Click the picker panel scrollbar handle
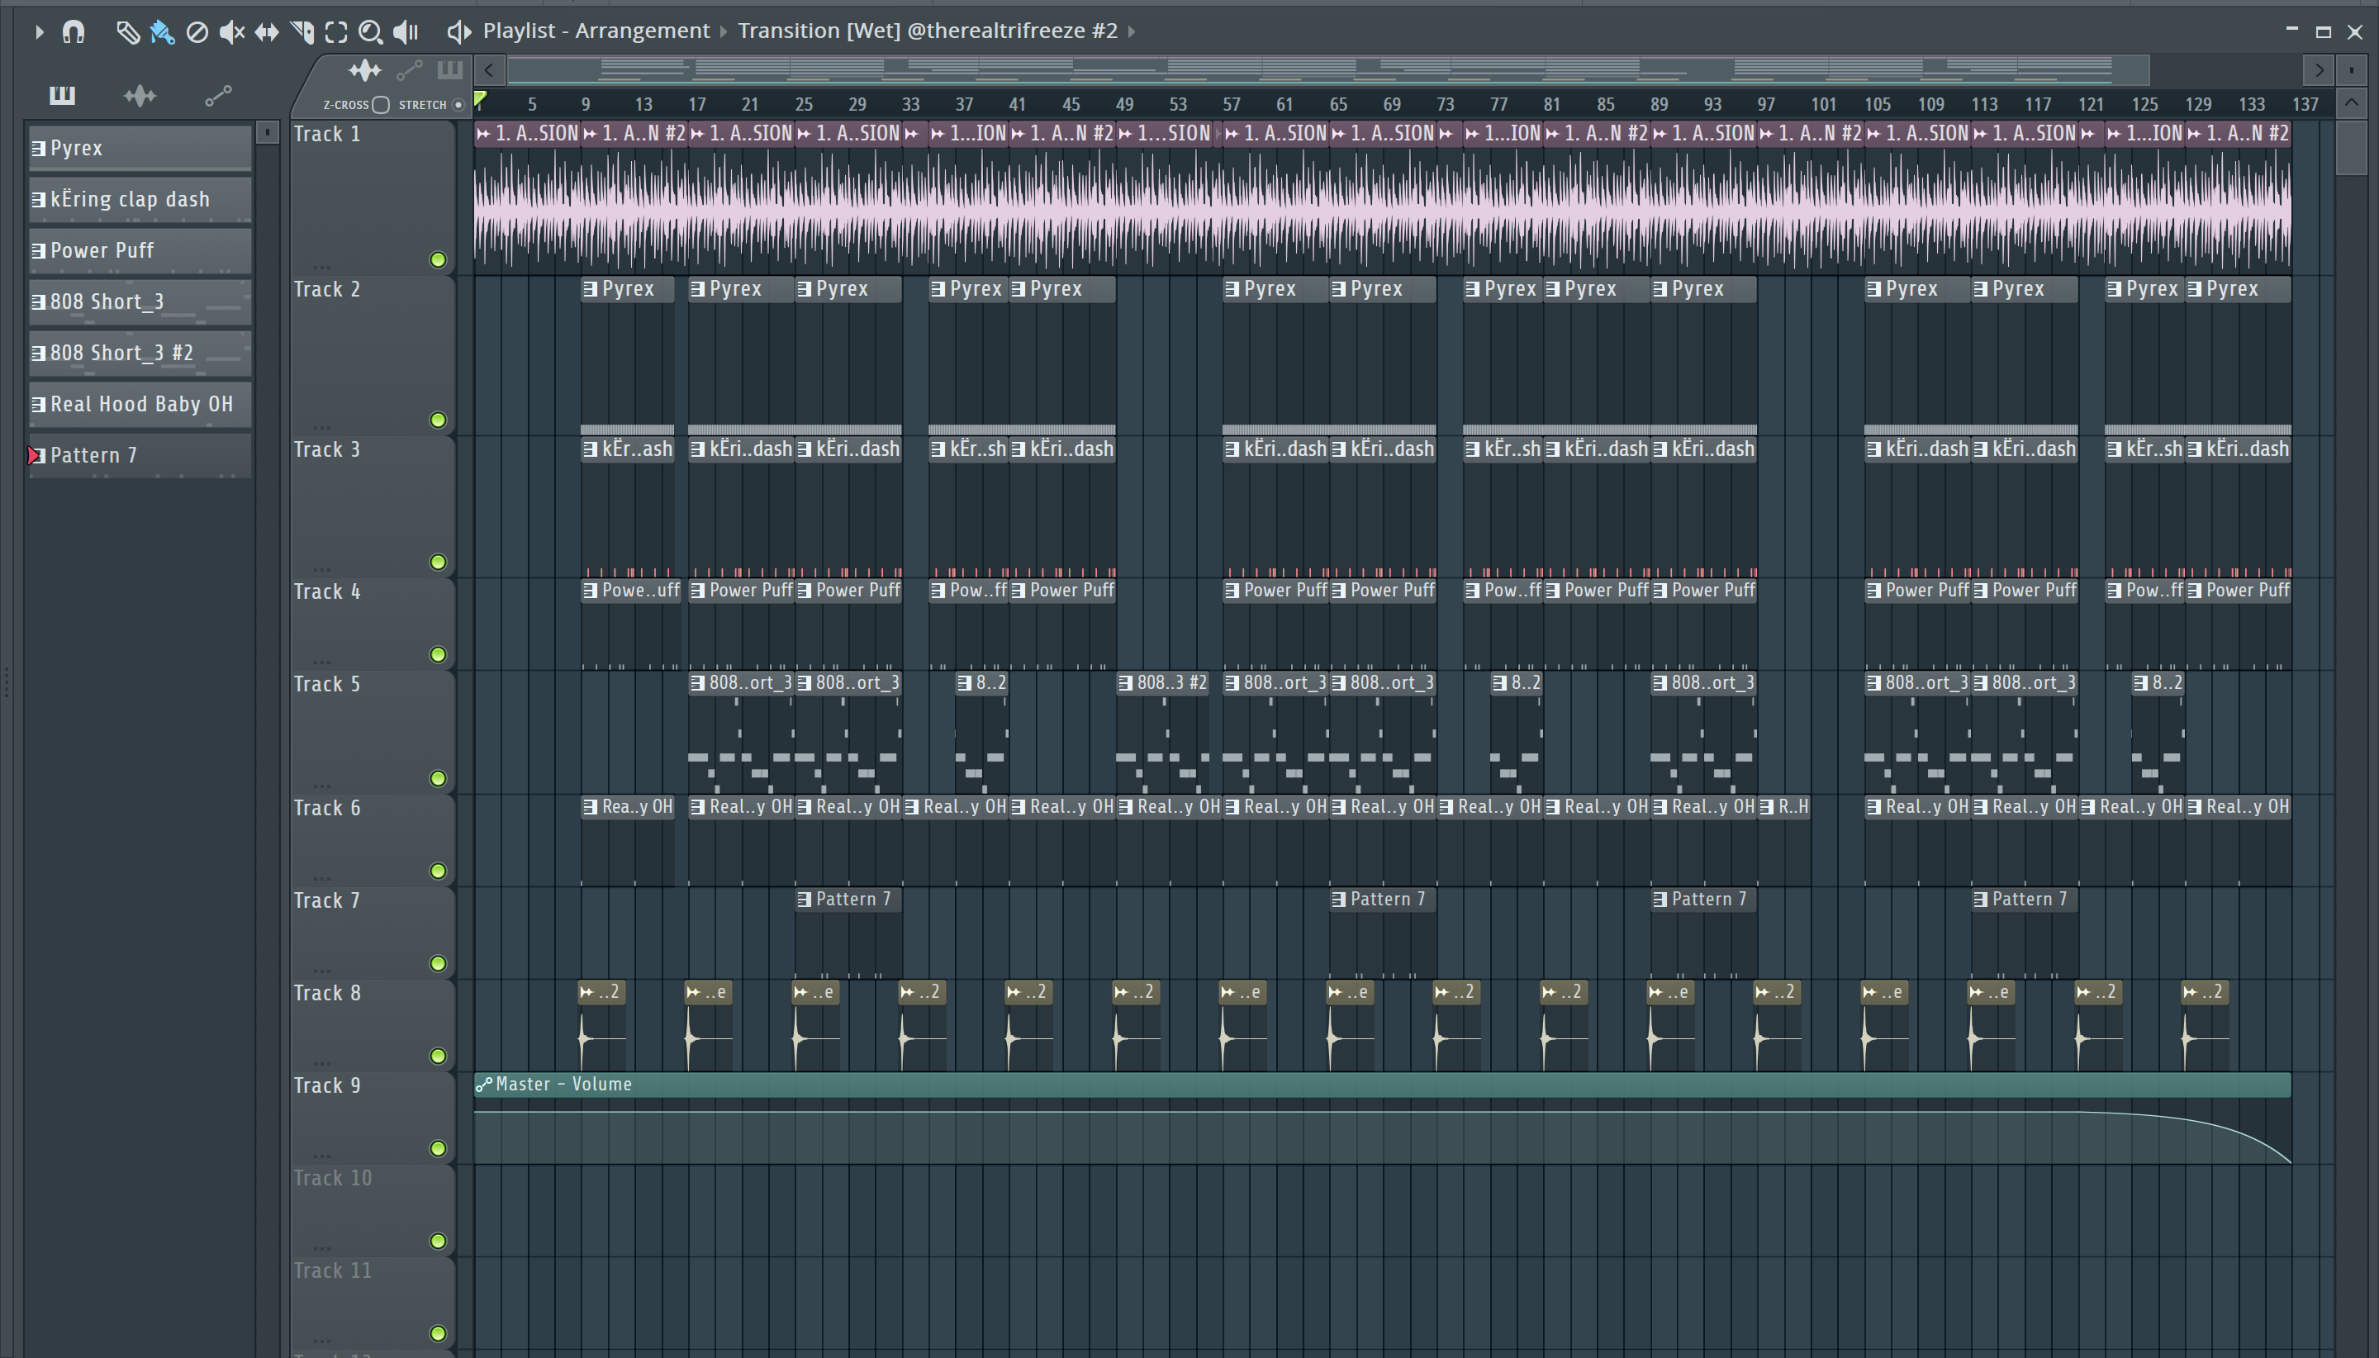This screenshot has height=1358, width=2379. pos(267,132)
